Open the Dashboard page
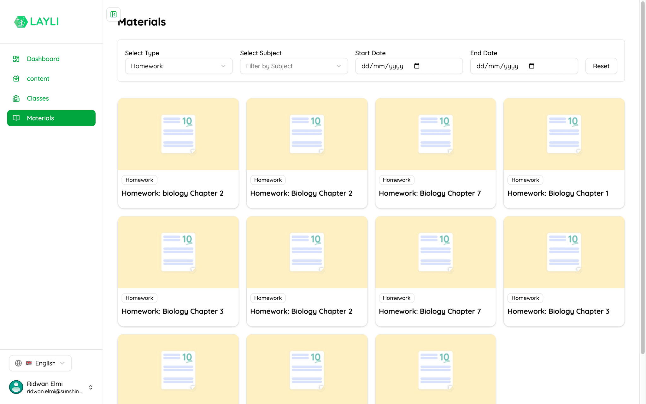The width and height of the screenshot is (646, 404). [x=51, y=59]
